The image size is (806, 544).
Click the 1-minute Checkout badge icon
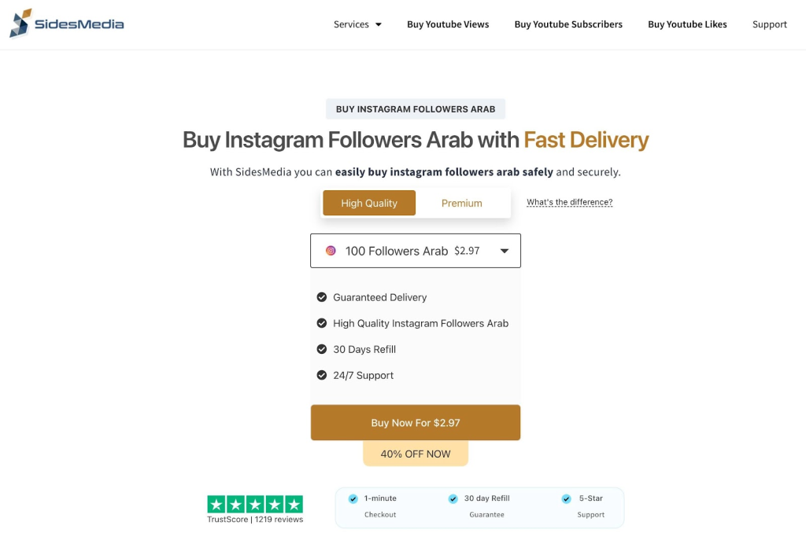pos(353,498)
